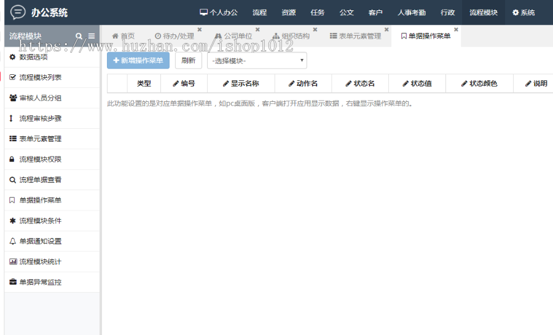Switch to the 首页 tab
The width and height of the screenshot is (553, 335).
point(123,36)
